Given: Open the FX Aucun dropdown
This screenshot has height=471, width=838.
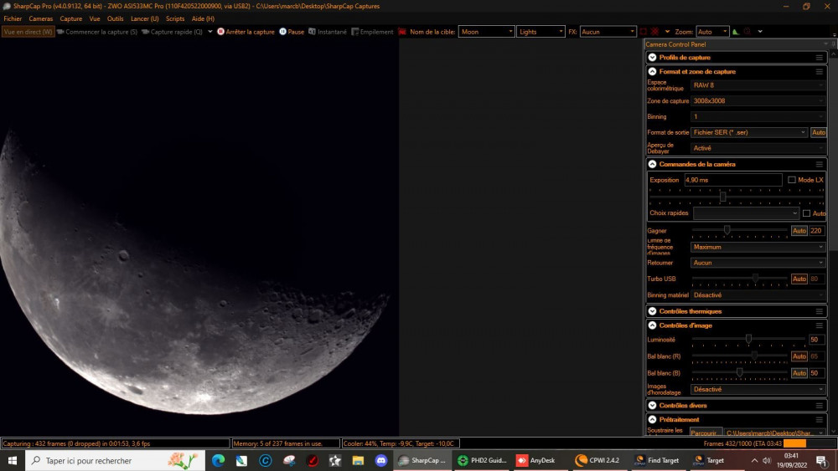Looking at the screenshot, I should 608,32.
